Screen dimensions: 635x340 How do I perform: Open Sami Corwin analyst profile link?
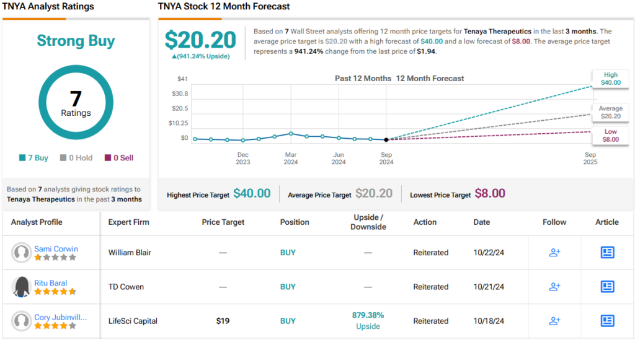click(x=56, y=249)
